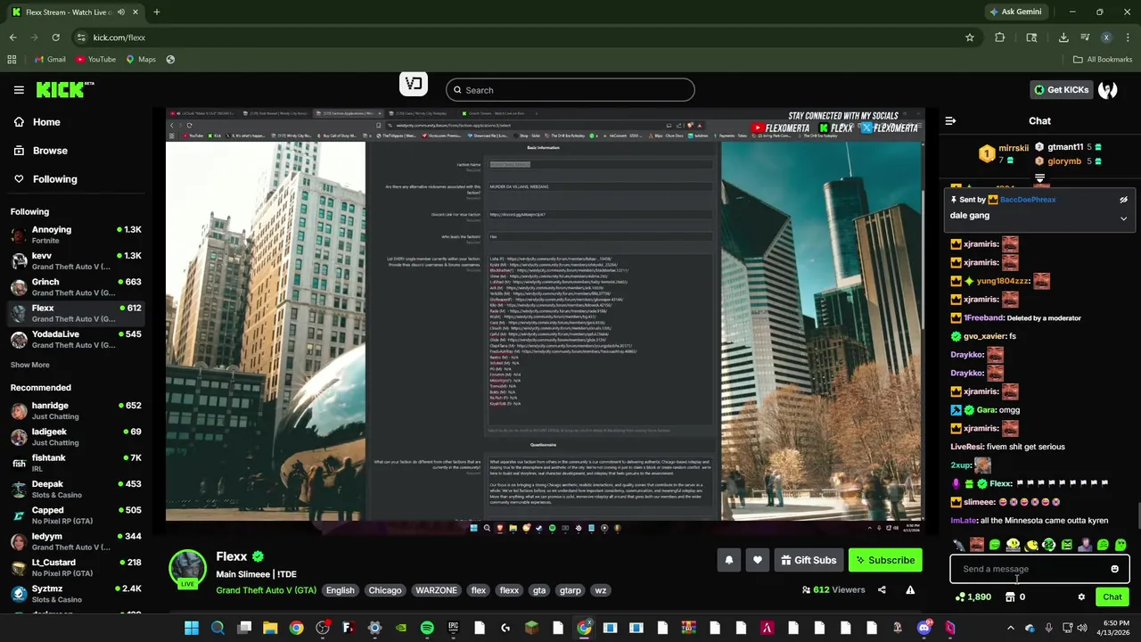Select the wz tag
The width and height of the screenshot is (1141, 642).
[600, 590]
